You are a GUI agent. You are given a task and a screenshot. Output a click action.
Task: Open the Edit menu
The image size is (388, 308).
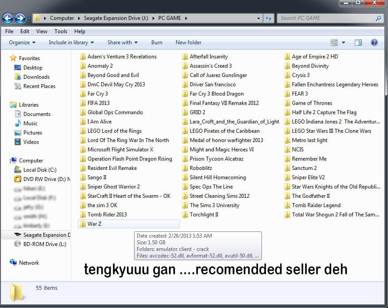[25, 31]
